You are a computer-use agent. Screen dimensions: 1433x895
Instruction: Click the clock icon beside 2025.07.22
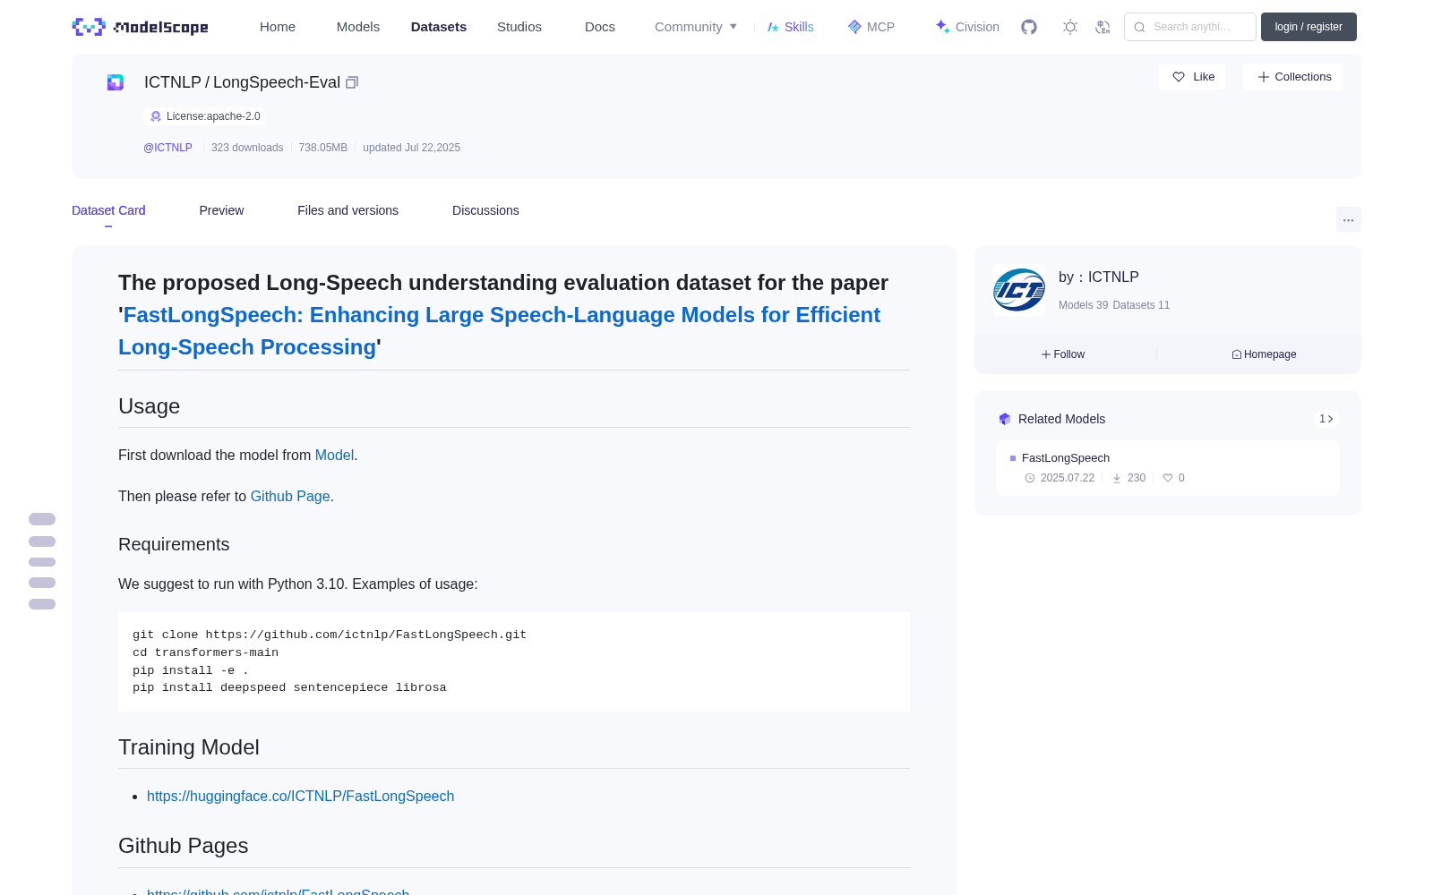click(x=1030, y=478)
